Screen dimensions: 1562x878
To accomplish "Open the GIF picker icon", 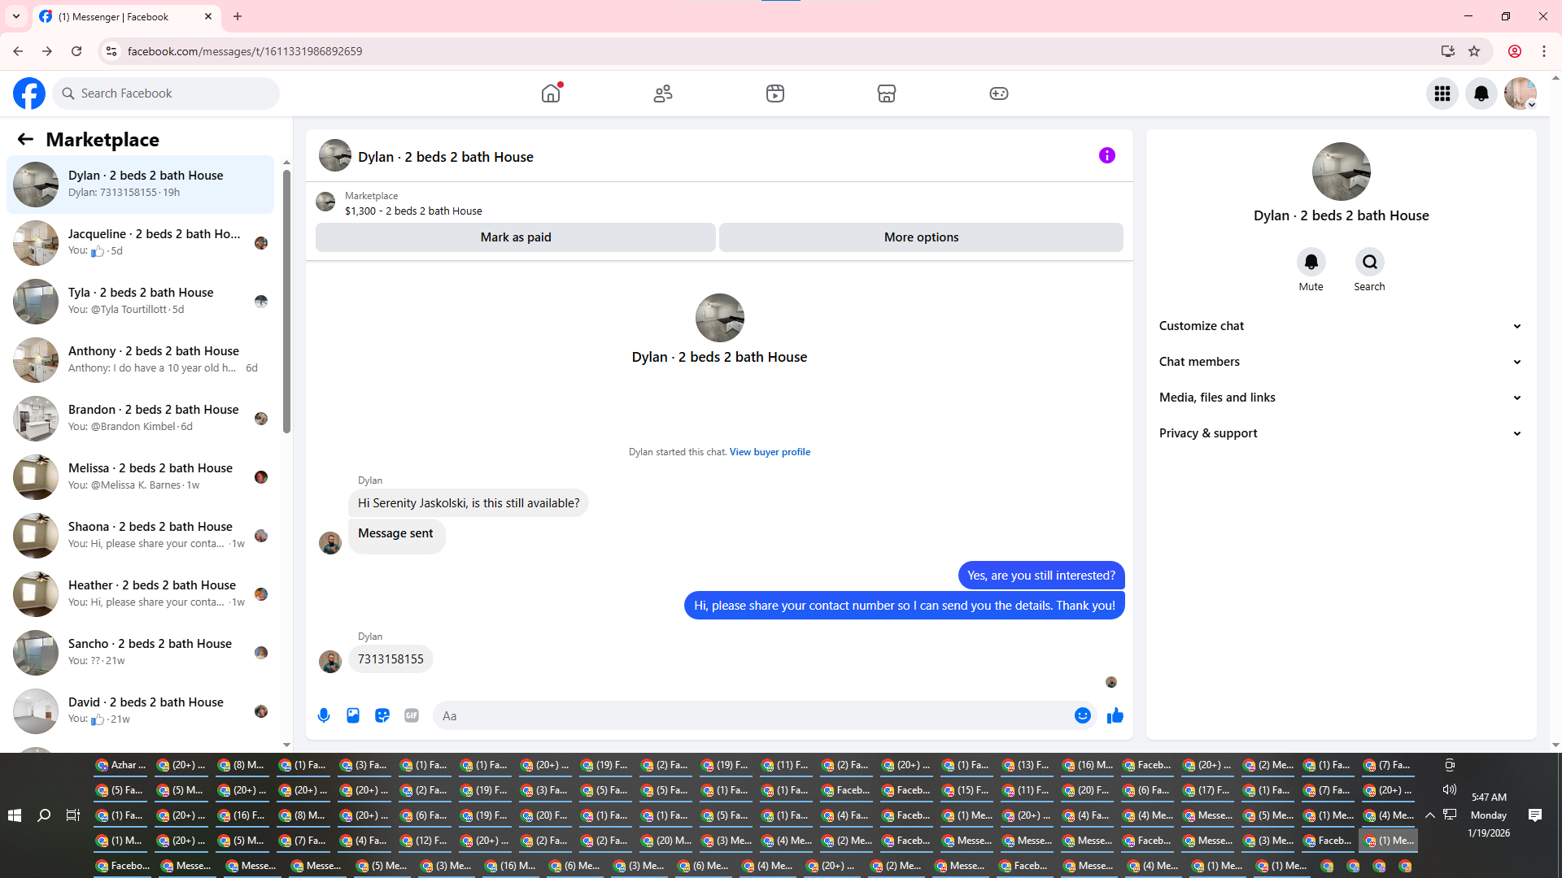I will 412,715.
